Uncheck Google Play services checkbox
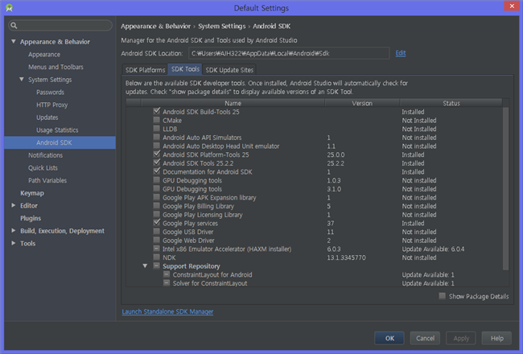Screen dimensions: 523x354 pyautogui.click(x=156, y=223)
